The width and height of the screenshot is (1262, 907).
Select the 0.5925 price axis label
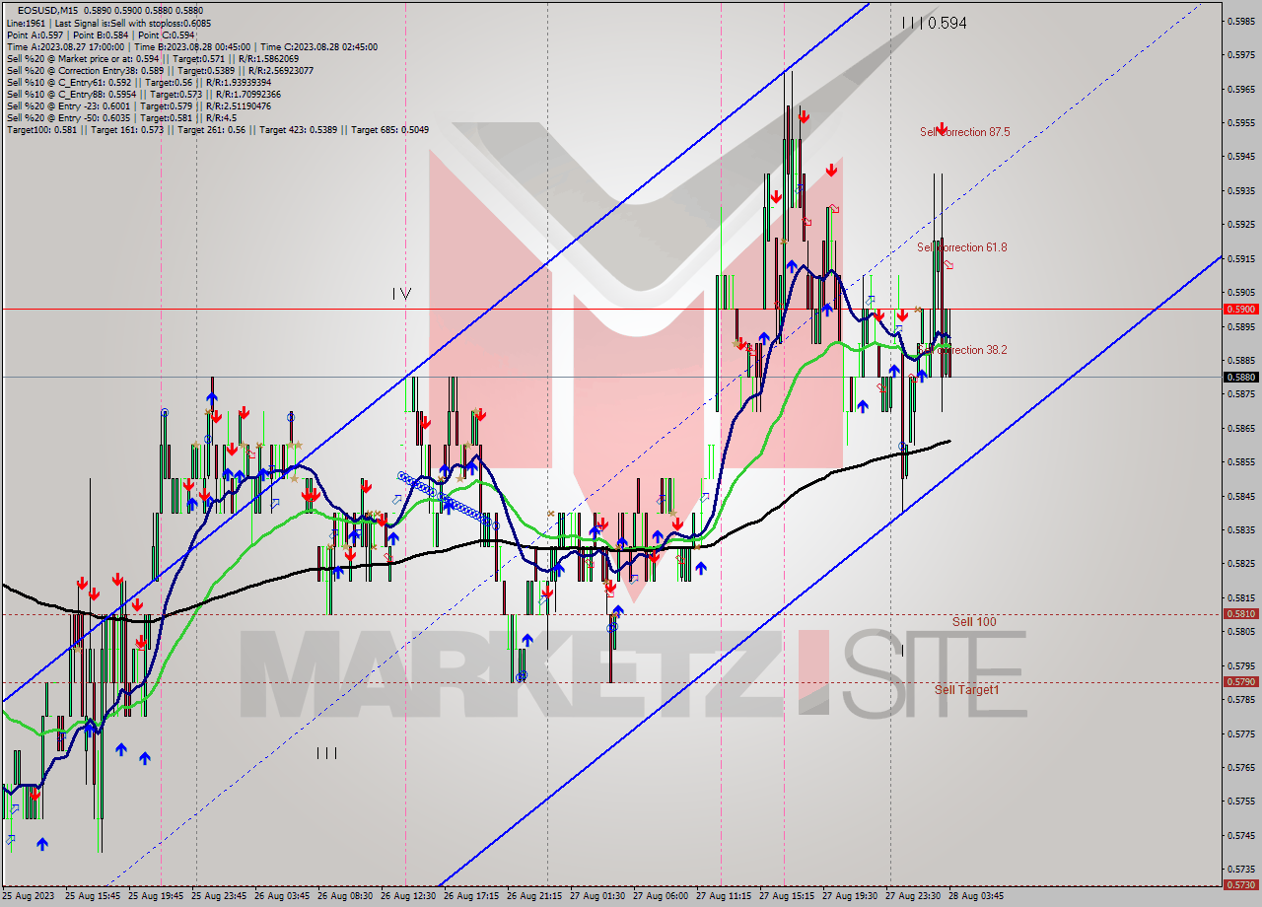[1240, 225]
